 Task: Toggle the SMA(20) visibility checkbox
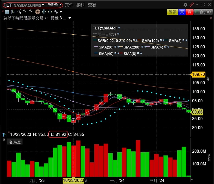pyautogui.click(x=116, y=47)
